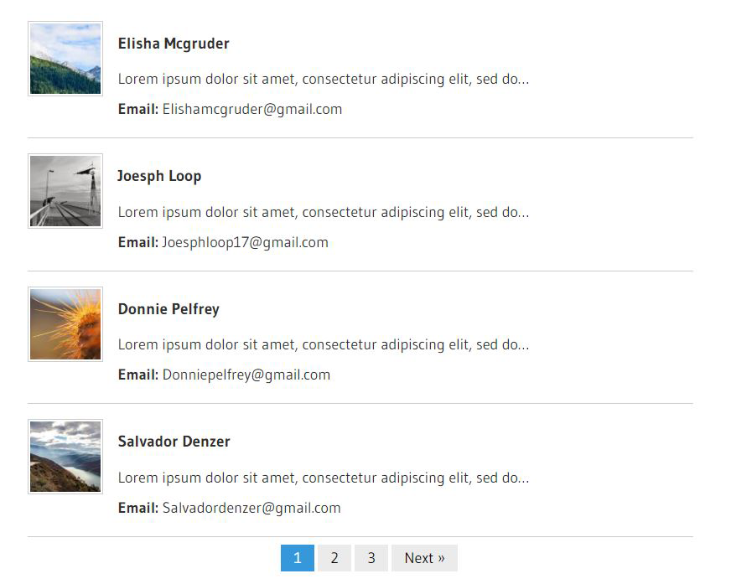Open Salvador Denzer's lake landscape thumbnail

tap(65, 457)
